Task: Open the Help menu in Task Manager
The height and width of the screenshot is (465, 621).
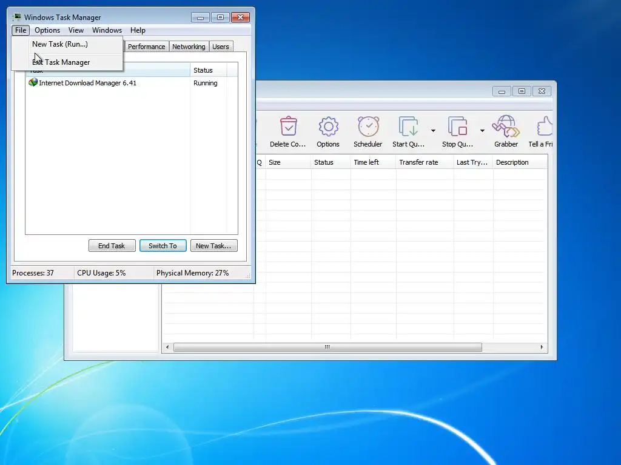Action: (138, 30)
